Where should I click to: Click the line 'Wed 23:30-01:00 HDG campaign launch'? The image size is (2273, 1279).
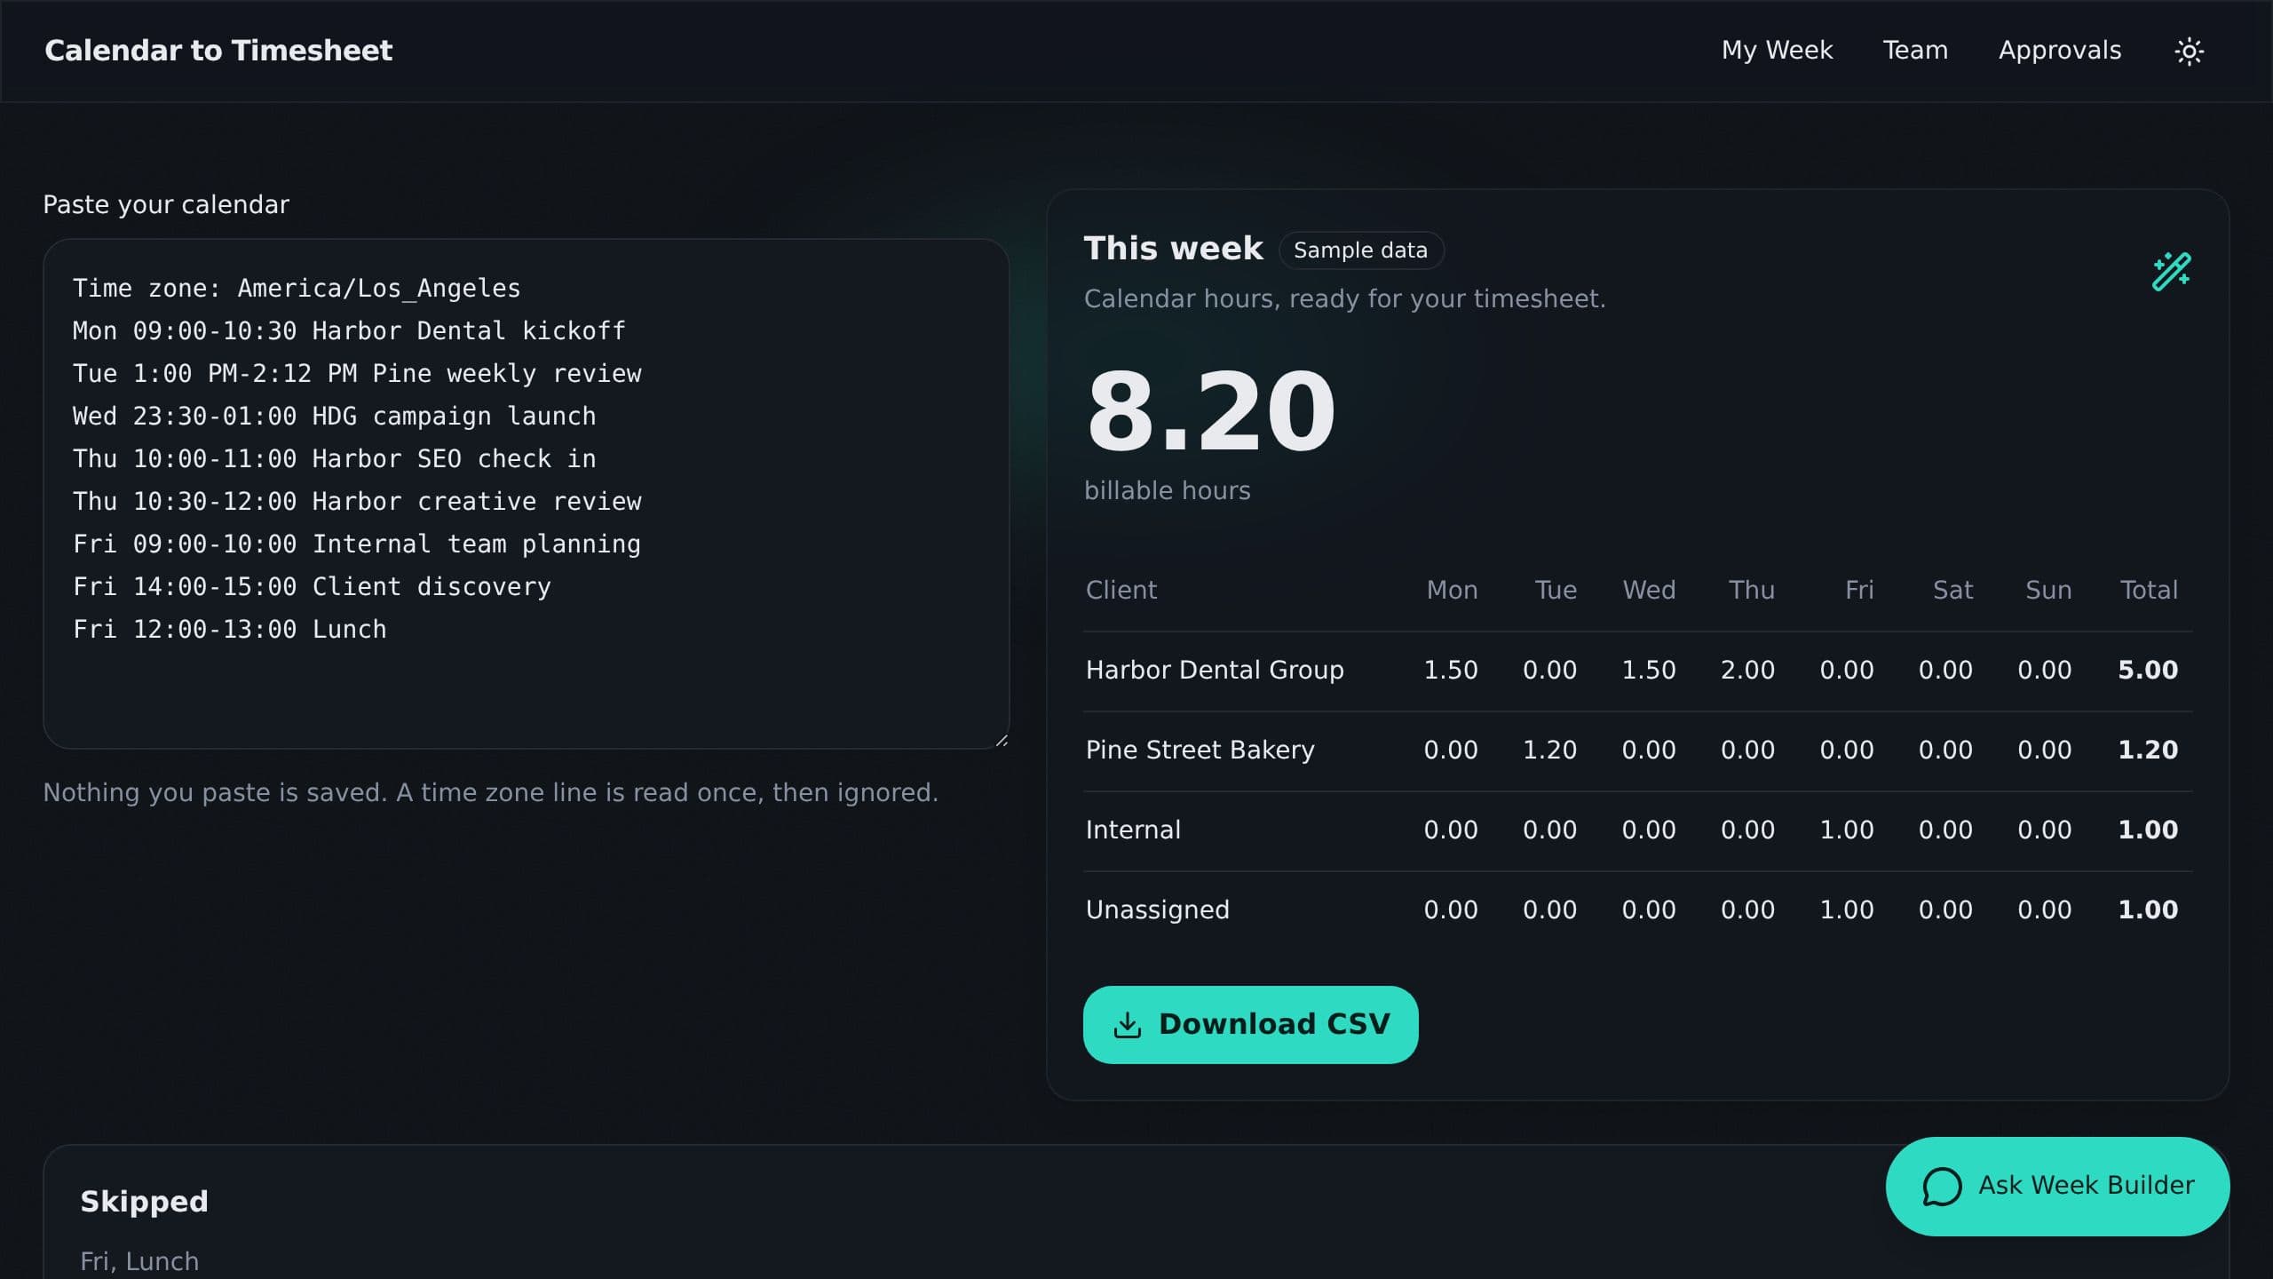pyautogui.click(x=335, y=417)
